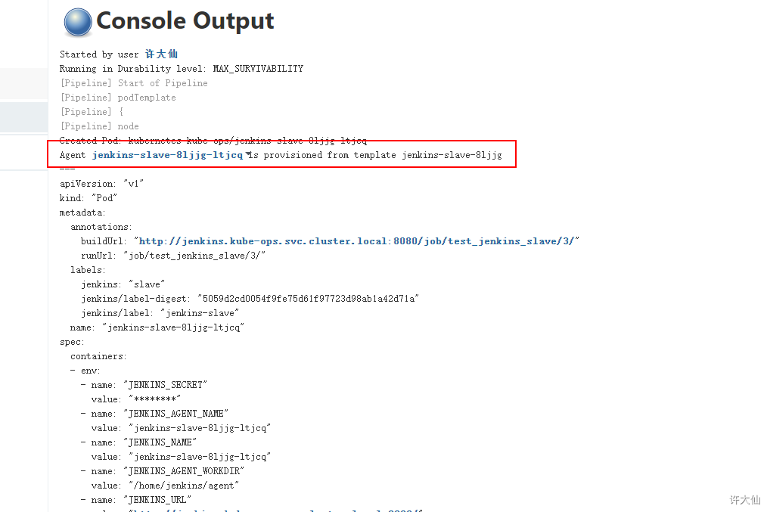Click the runUrl value text

(194, 256)
